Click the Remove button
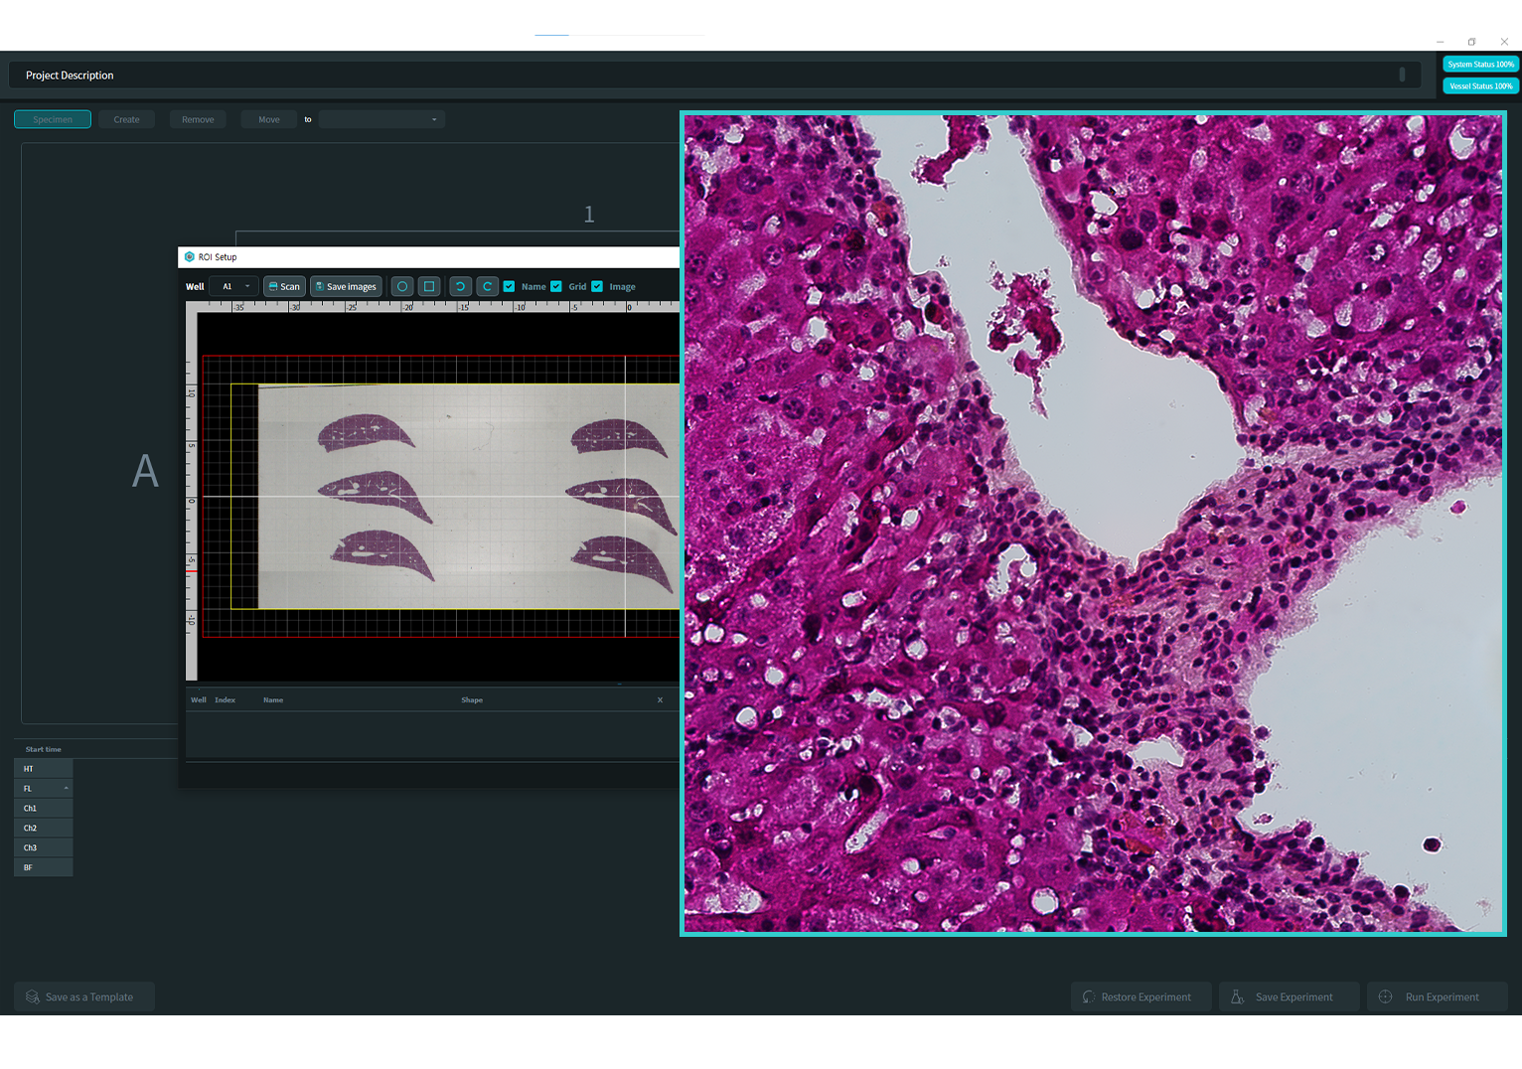 [198, 119]
